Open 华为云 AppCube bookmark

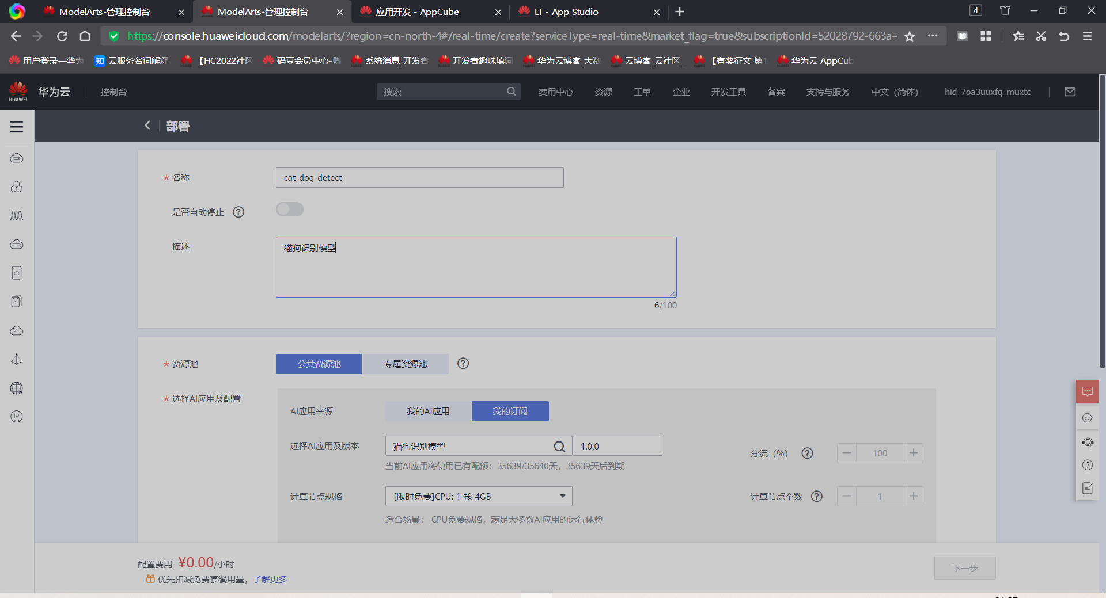(815, 61)
